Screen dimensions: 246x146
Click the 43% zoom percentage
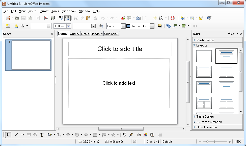pyautogui.click(x=238, y=142)
